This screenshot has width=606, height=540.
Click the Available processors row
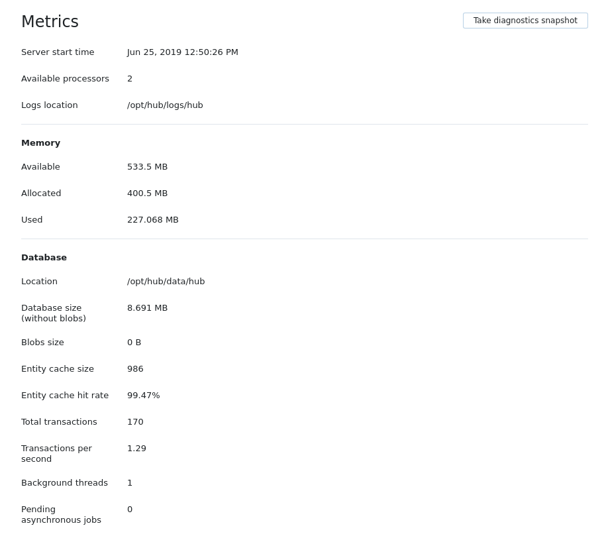click(65, 78)
